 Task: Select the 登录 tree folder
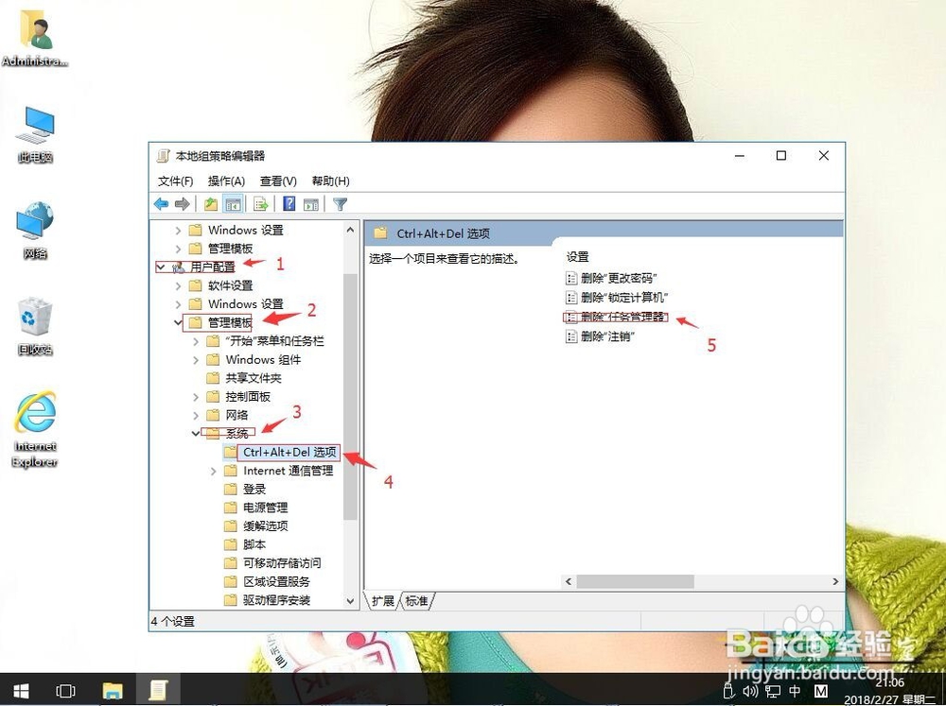(x=246, y=489)
